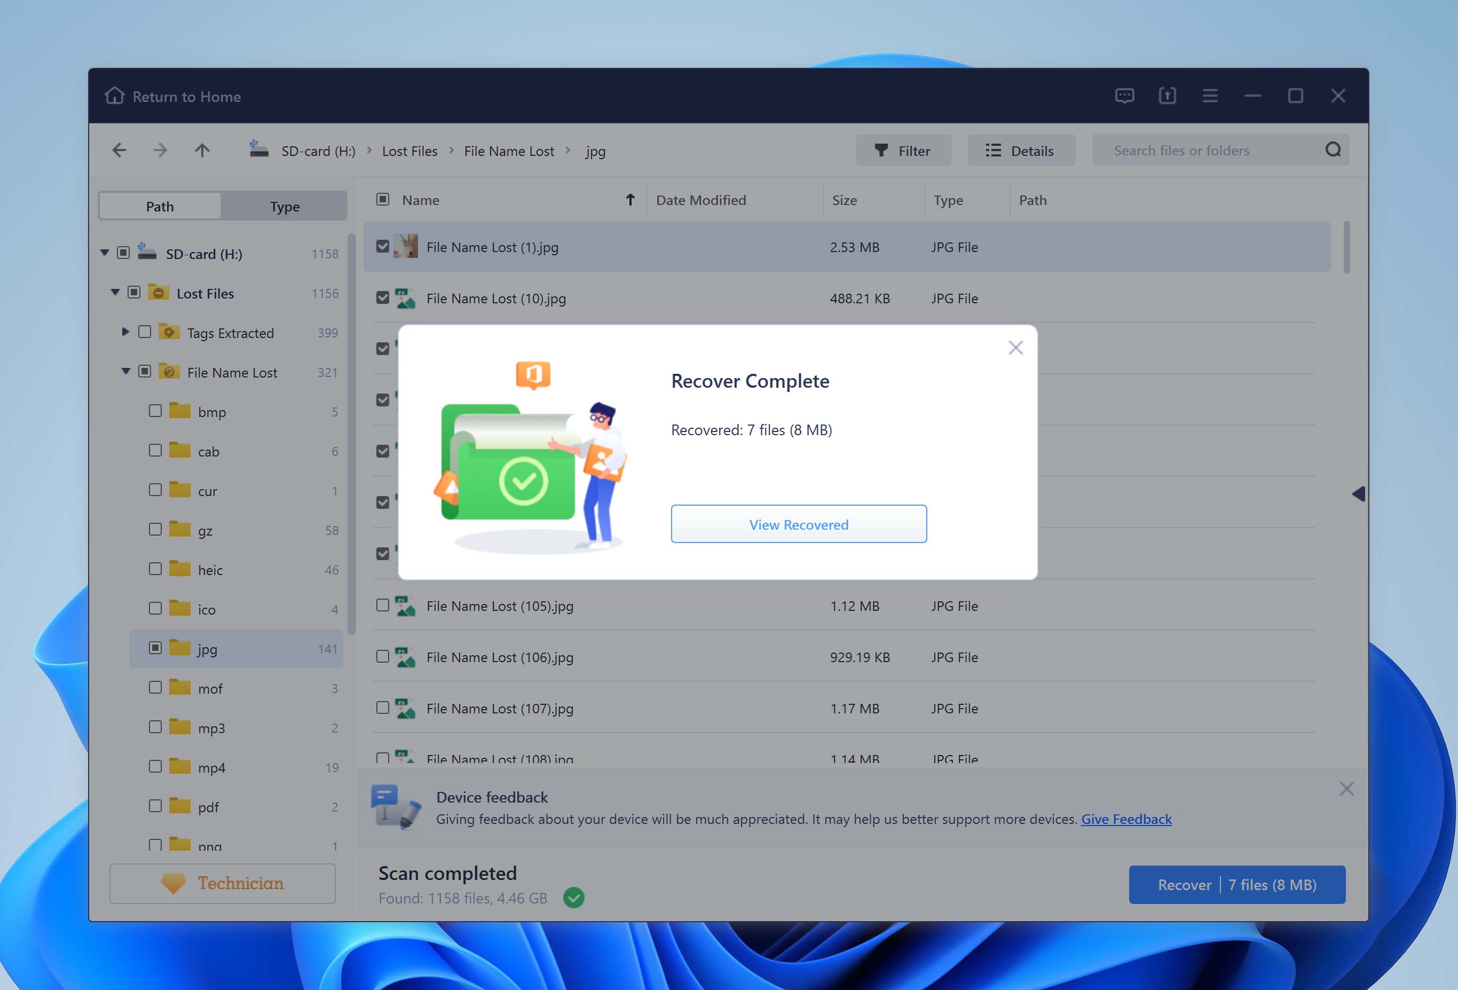
Task: Expand the Tags Extracted tree node
Action: (x=125, y=332)
